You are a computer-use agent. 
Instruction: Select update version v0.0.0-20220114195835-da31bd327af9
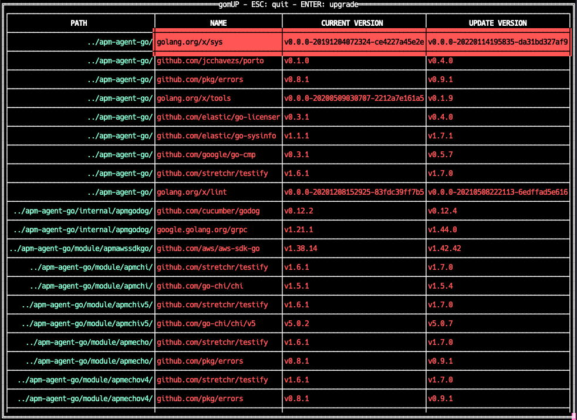pyautogui.click(x=498, y=42)
